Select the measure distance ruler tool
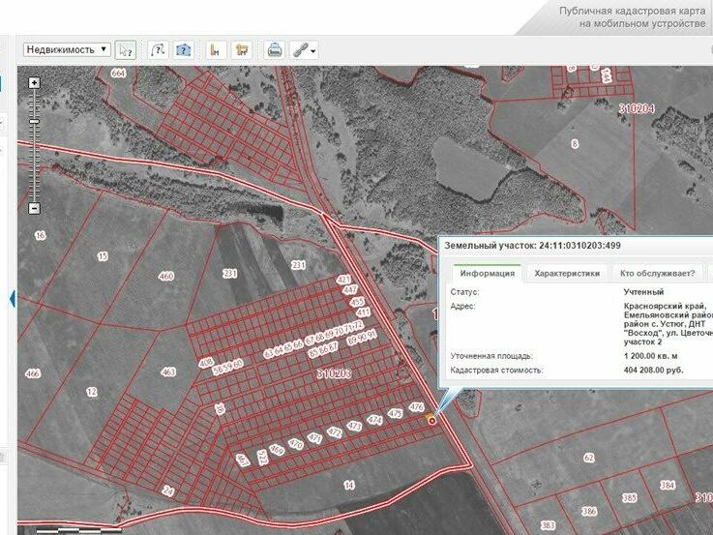713x535 pixels. click(x=216, y=49)
